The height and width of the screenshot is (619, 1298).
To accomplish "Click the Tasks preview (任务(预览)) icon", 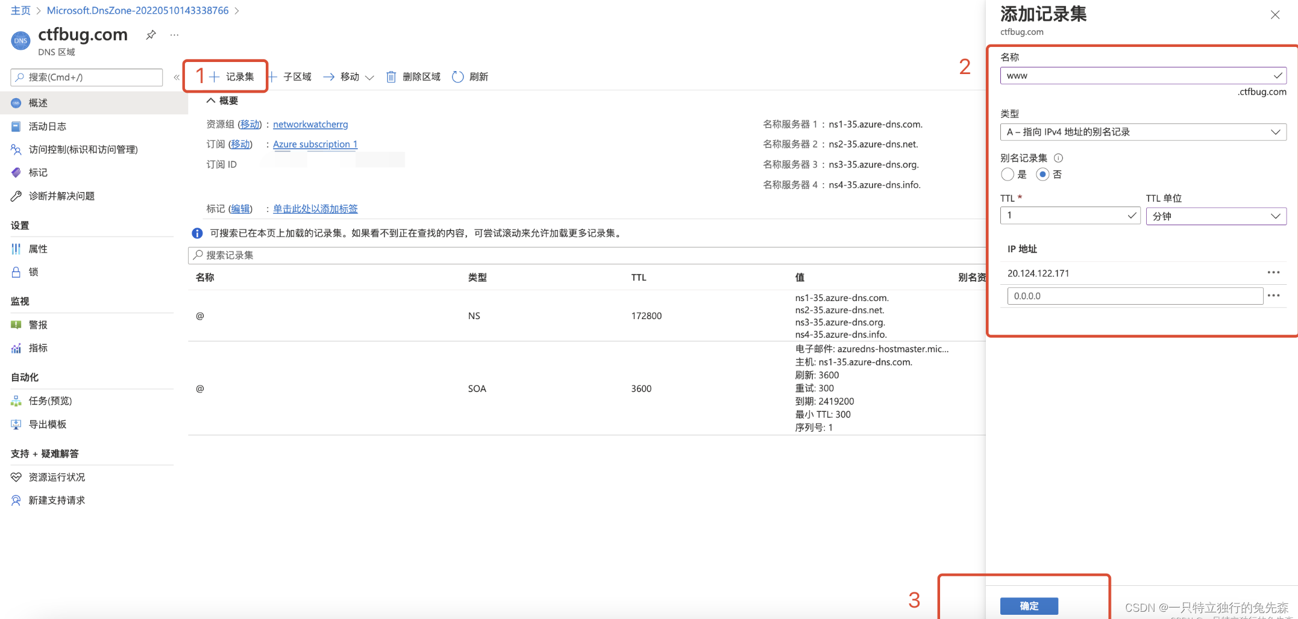I will coord(16,401).
